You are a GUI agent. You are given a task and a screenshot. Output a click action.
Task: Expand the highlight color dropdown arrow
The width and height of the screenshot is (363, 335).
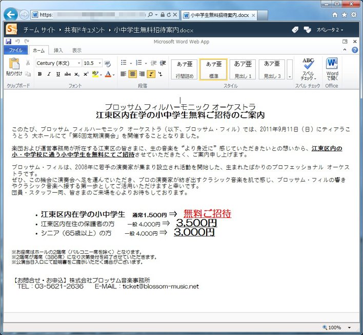[101, 75]
